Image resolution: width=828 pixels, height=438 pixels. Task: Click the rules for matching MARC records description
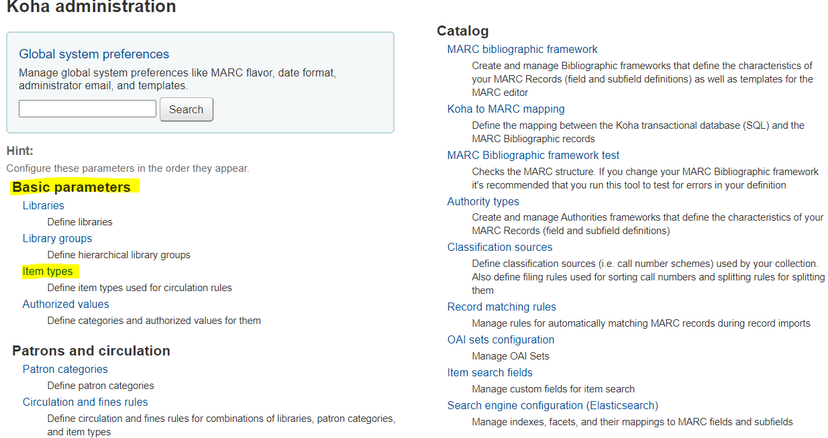(641, 323)
